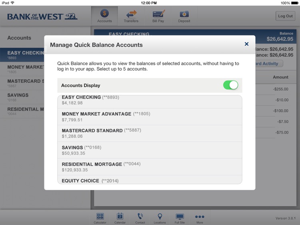Image resolution: width=300 pixels, height=225 pixels.
Task: Click the Amount column header
Action: pyautogui.click(x=280, y=77)
